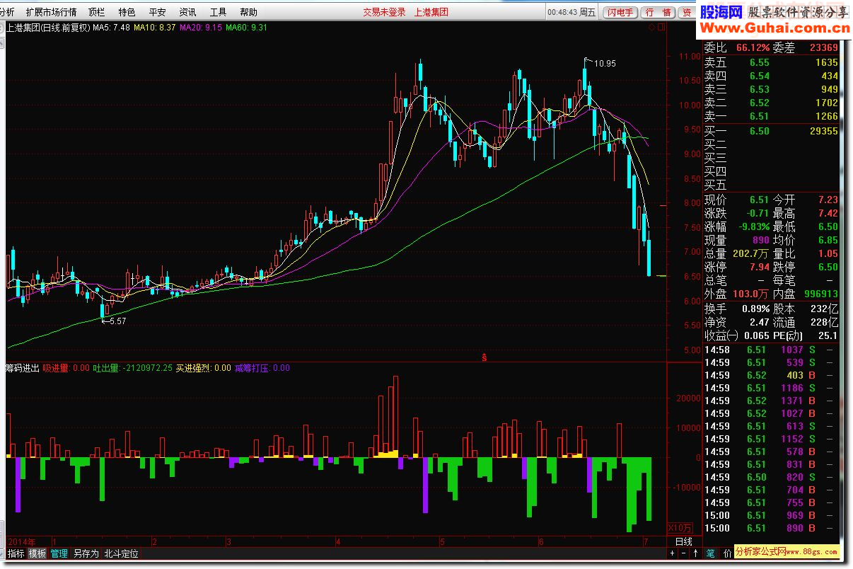This screenshot has width=853, height=569.
Task: Open the 工具 tools menu
Action: pyautogui.click(x=218, y=12)
